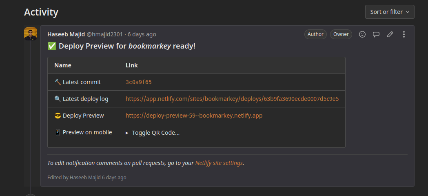The height and width of the screenshot is (196, 428).
Task: Click the Name column header
Action: click(x=63, y=65)
